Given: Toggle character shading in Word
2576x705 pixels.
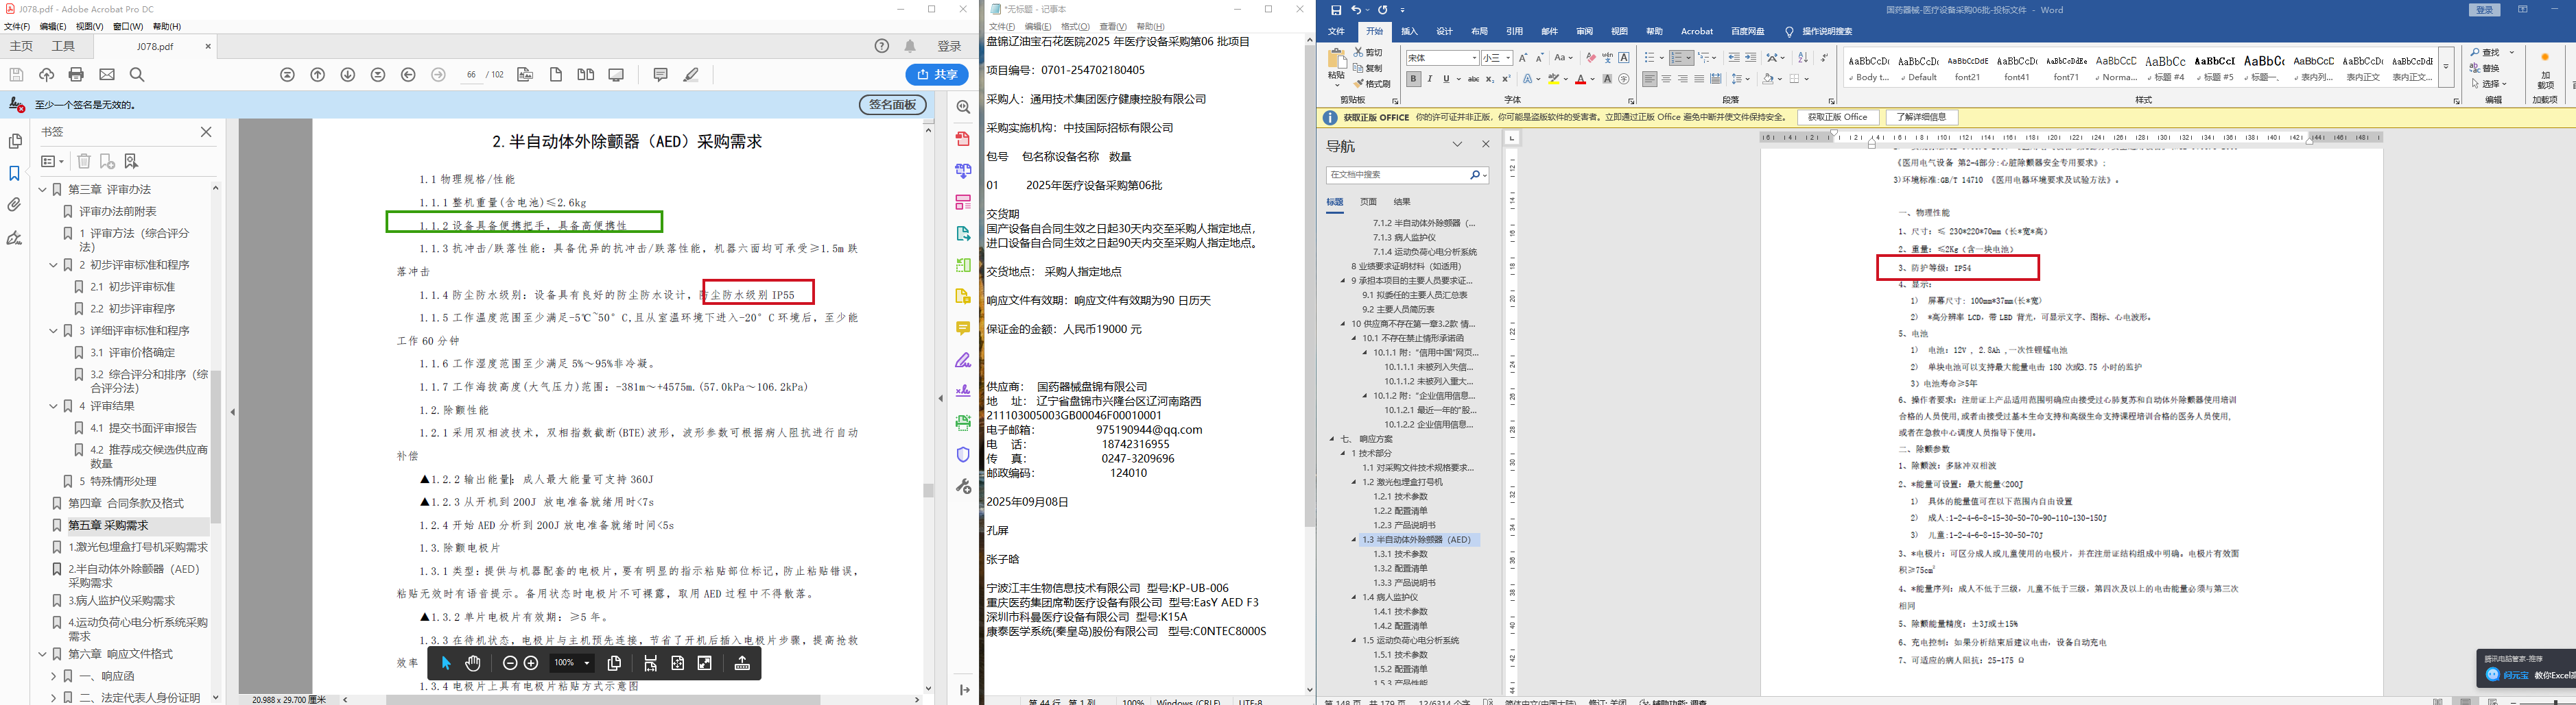Looking at the screenshot, I should click(x=1607, y=79).
